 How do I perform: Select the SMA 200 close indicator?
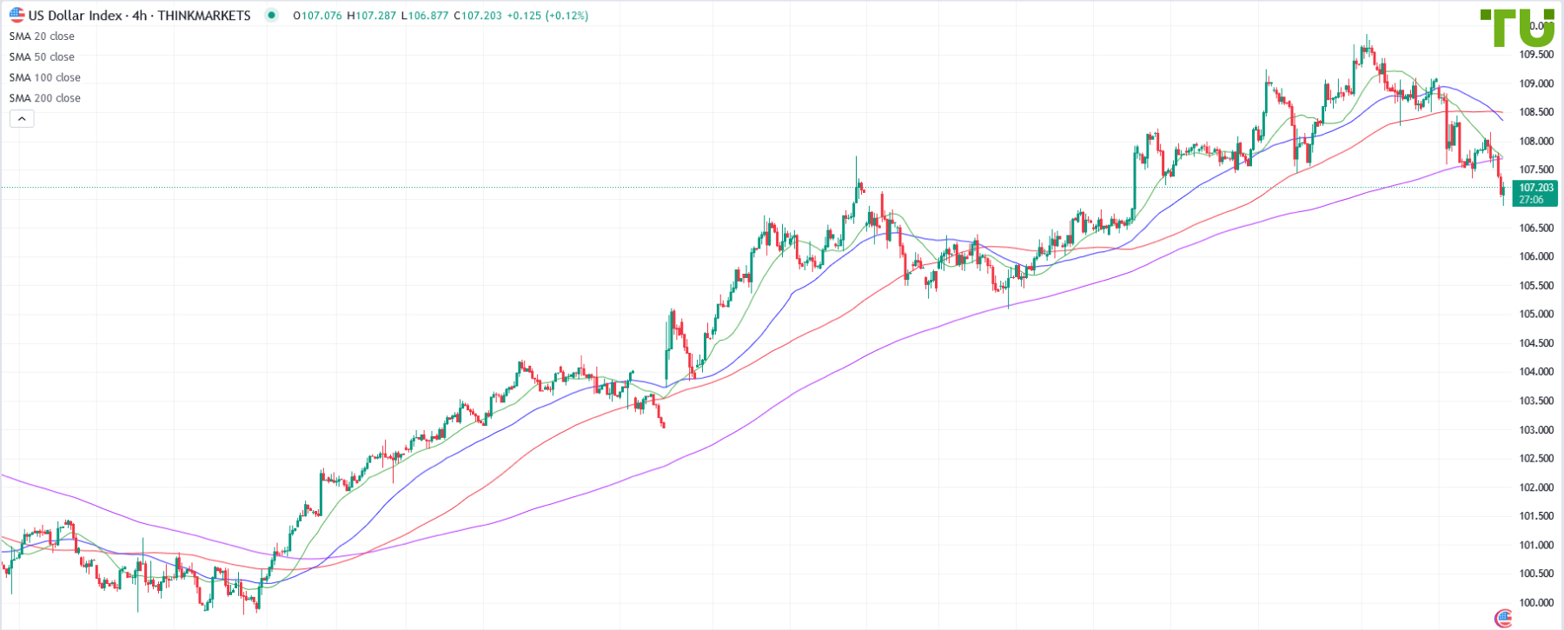click(x=45, y=98)
